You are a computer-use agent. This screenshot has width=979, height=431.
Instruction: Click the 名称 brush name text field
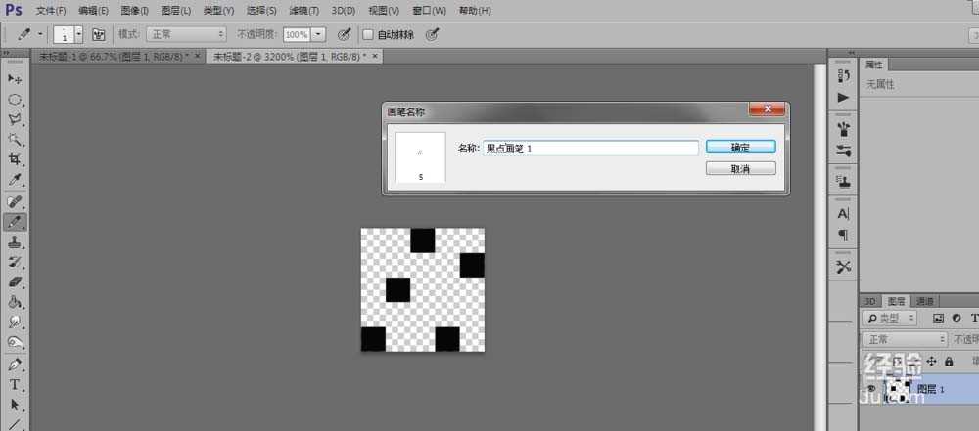pyautogui.click(x=590, y=148)
